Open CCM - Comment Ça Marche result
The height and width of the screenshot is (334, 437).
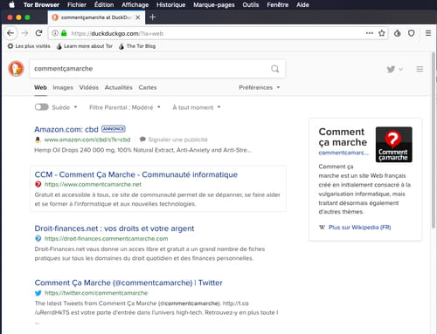136,174
